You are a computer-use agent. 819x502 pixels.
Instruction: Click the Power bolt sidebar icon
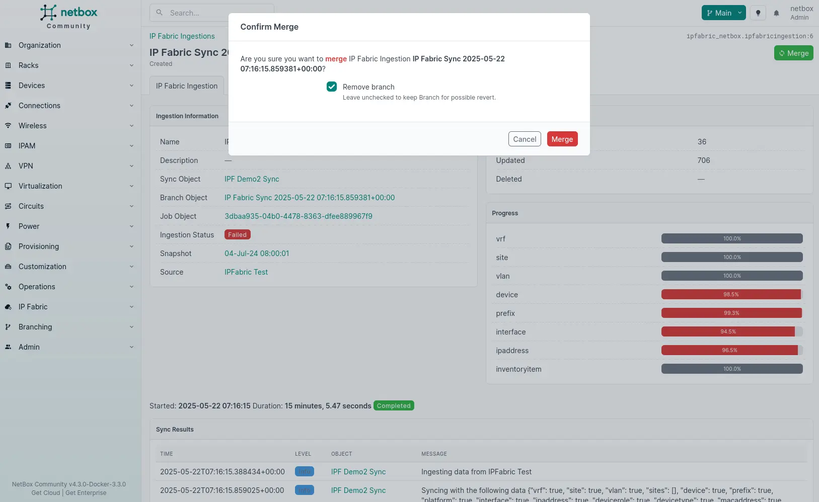[x=8, y=226]
